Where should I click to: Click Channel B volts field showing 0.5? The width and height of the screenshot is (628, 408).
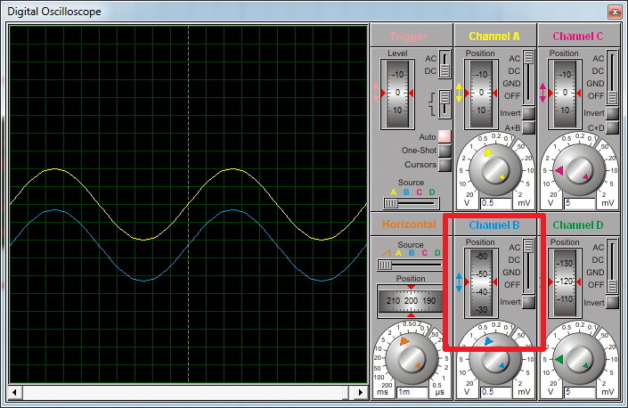click(x=496, y=392)
